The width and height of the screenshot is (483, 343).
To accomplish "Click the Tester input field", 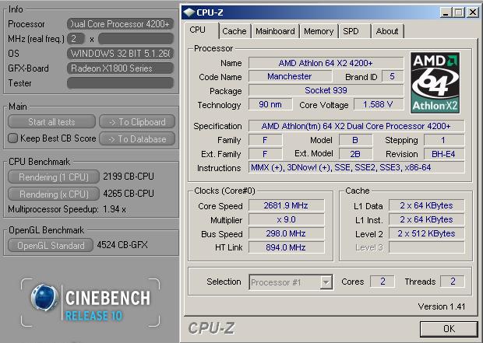I will tap(120, 83).
